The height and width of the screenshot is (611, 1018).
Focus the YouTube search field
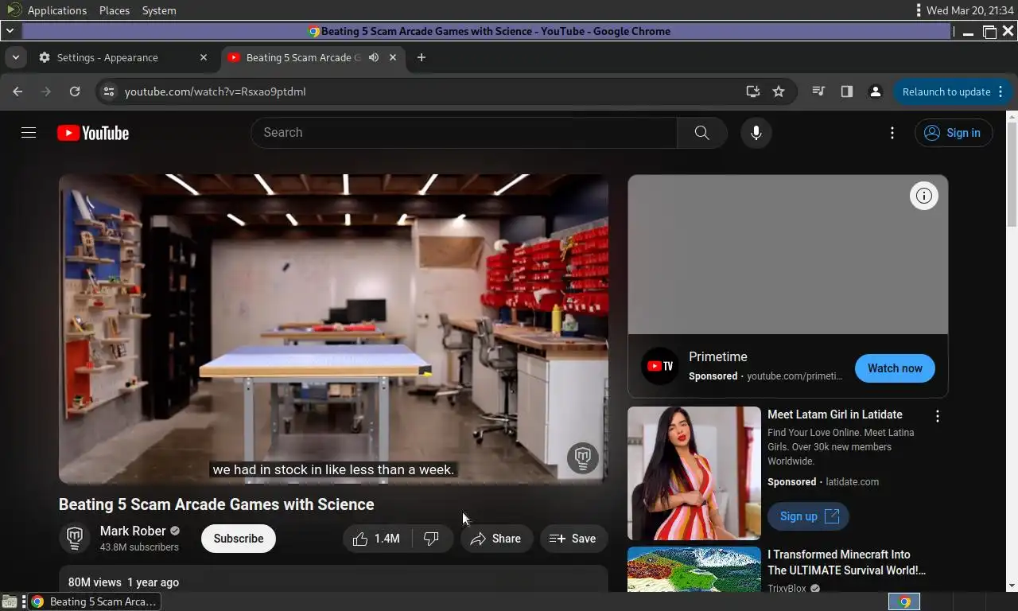(464, 133)
